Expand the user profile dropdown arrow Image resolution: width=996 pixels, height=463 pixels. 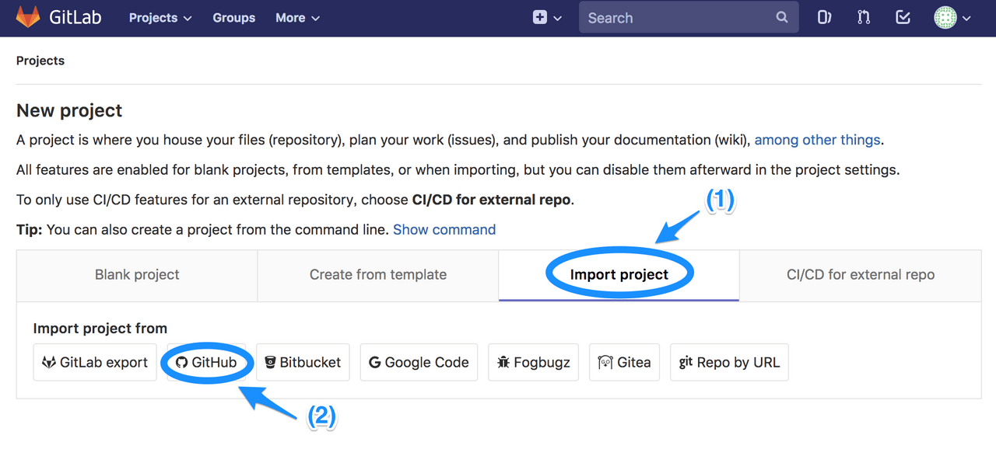coord(966,19)
